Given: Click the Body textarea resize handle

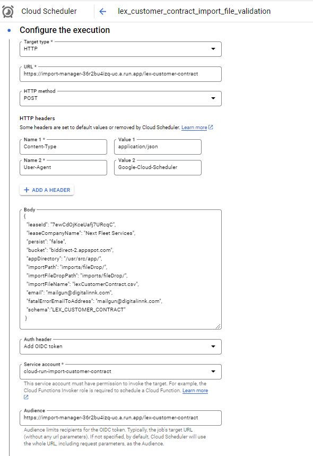Looking at the screenshot, I should tap(218, 326).
